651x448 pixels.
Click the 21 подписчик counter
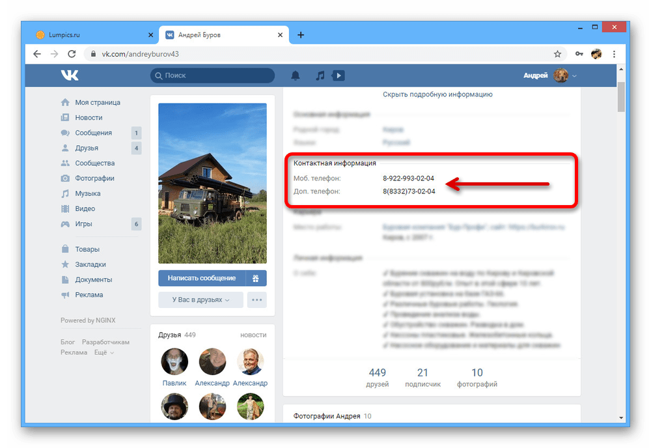tap(422, 378)
